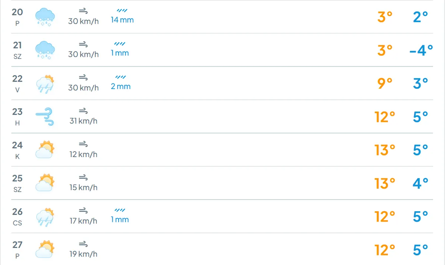Click the wind arrow icon above 31 km/h
This screenshot has width=445, height=265.
coord(83,111)
